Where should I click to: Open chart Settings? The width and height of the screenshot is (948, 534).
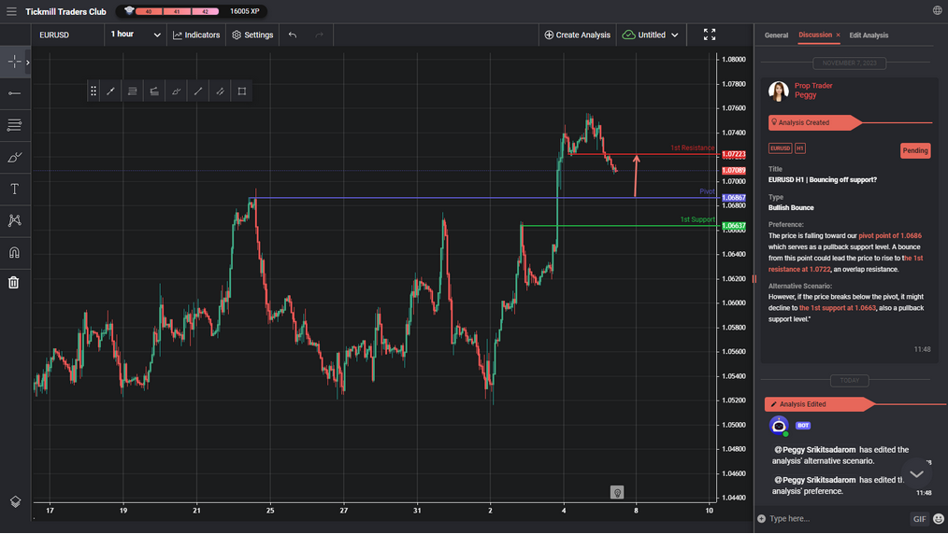click(x=252, y=35)
